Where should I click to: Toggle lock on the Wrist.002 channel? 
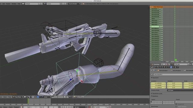coord(162,23)
